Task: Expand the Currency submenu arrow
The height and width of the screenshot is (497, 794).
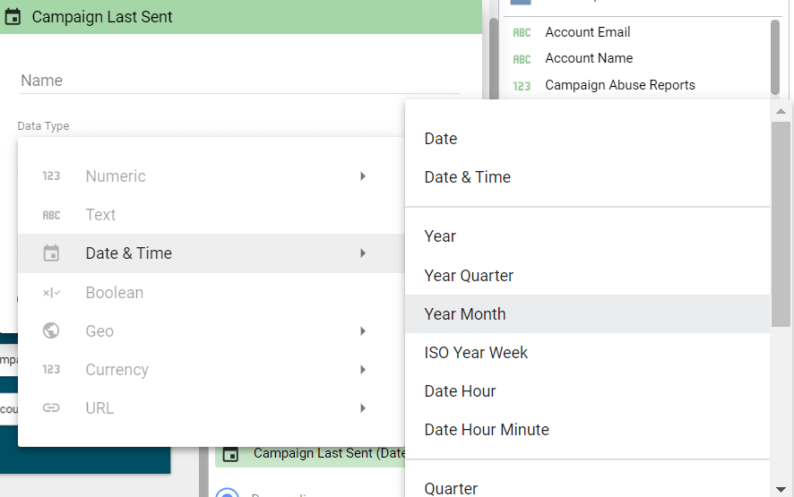Action: coord(363,370)
